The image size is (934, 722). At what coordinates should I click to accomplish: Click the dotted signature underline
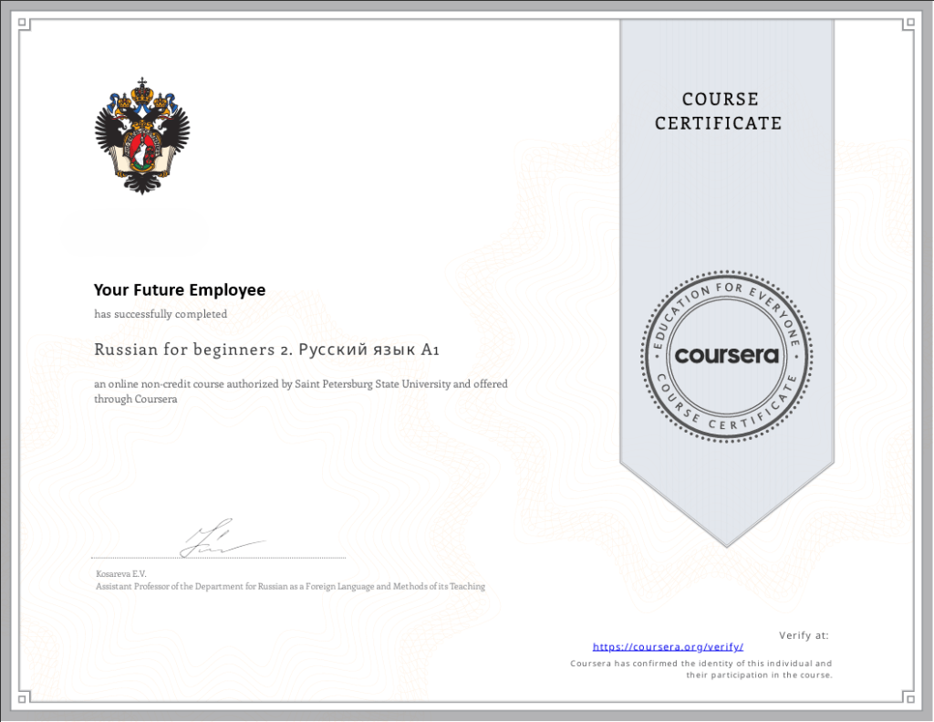[217, 556]
